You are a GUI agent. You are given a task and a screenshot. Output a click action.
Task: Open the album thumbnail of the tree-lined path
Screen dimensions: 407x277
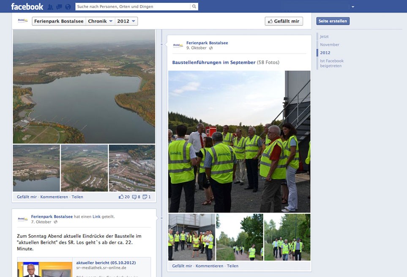pos(240,237)
